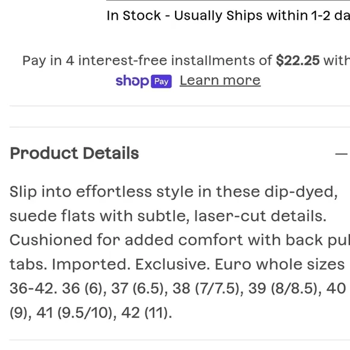Click the 'Cushioned for added comfort' line
Screen dimensions: 350x350
pyautogui.click(x=180, y=240)
